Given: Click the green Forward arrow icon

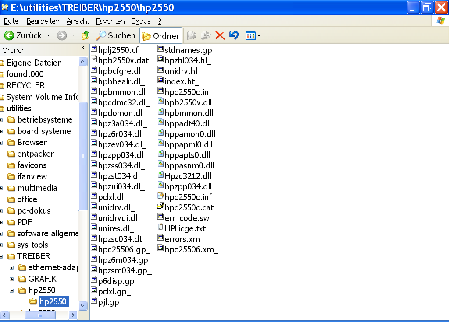Looking at the screenshot, I should [x=62, y=35].
